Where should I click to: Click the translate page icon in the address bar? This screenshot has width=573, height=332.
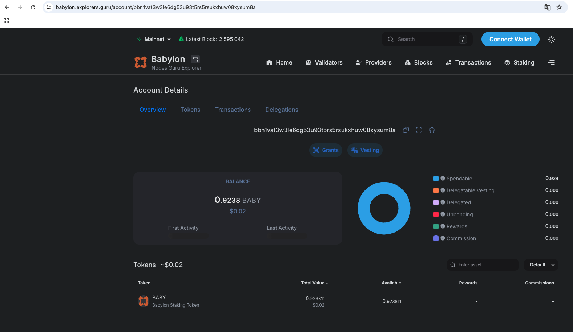[x=547, y=7]
